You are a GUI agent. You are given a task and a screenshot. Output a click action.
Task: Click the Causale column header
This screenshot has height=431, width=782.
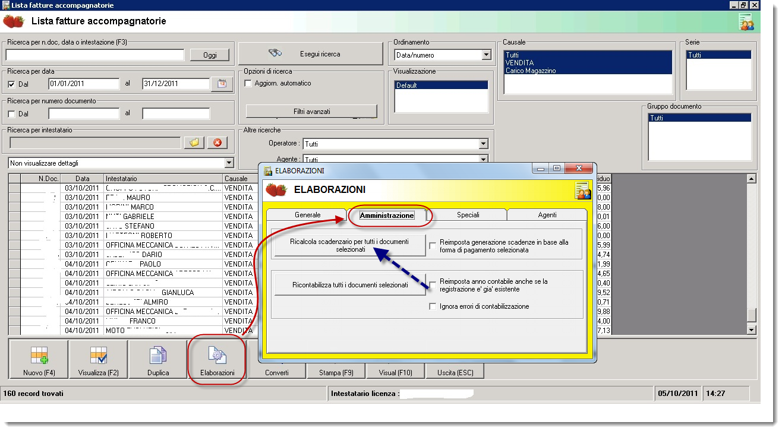pos(240,179)
